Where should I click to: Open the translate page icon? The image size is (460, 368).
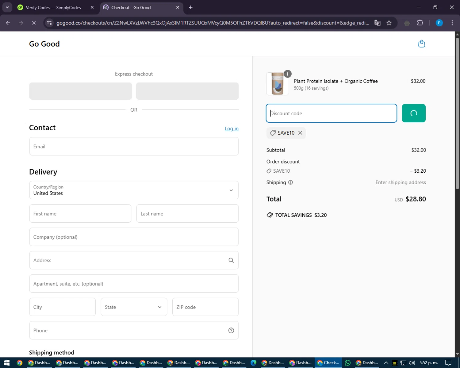(378, 23)
